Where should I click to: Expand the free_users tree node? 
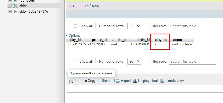point(10,1)
